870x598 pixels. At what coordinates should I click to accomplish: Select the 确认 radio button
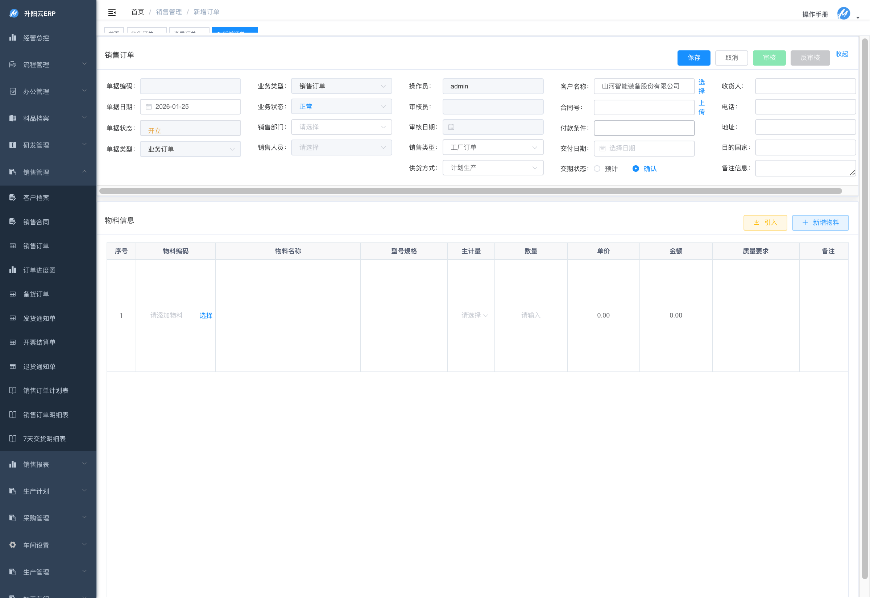click(x=636, y=169)
